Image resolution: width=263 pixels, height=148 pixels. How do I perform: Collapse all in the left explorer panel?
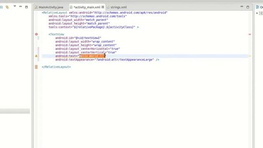tap(1, 7)
